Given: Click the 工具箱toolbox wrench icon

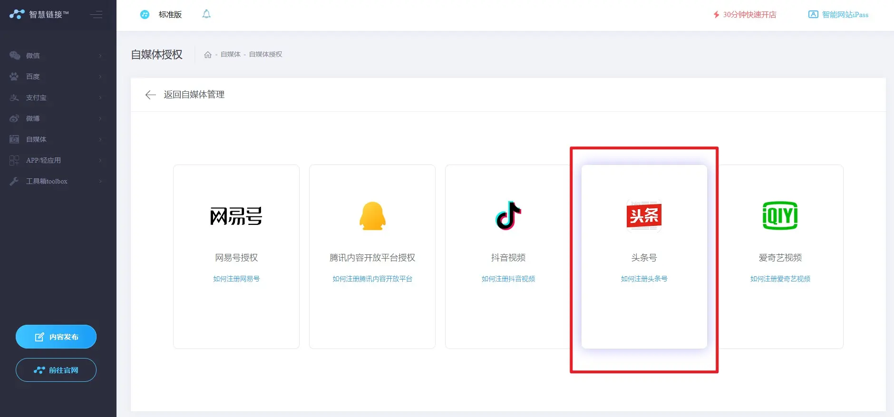Looking at the screenshot, I should (x=14, y=181).
